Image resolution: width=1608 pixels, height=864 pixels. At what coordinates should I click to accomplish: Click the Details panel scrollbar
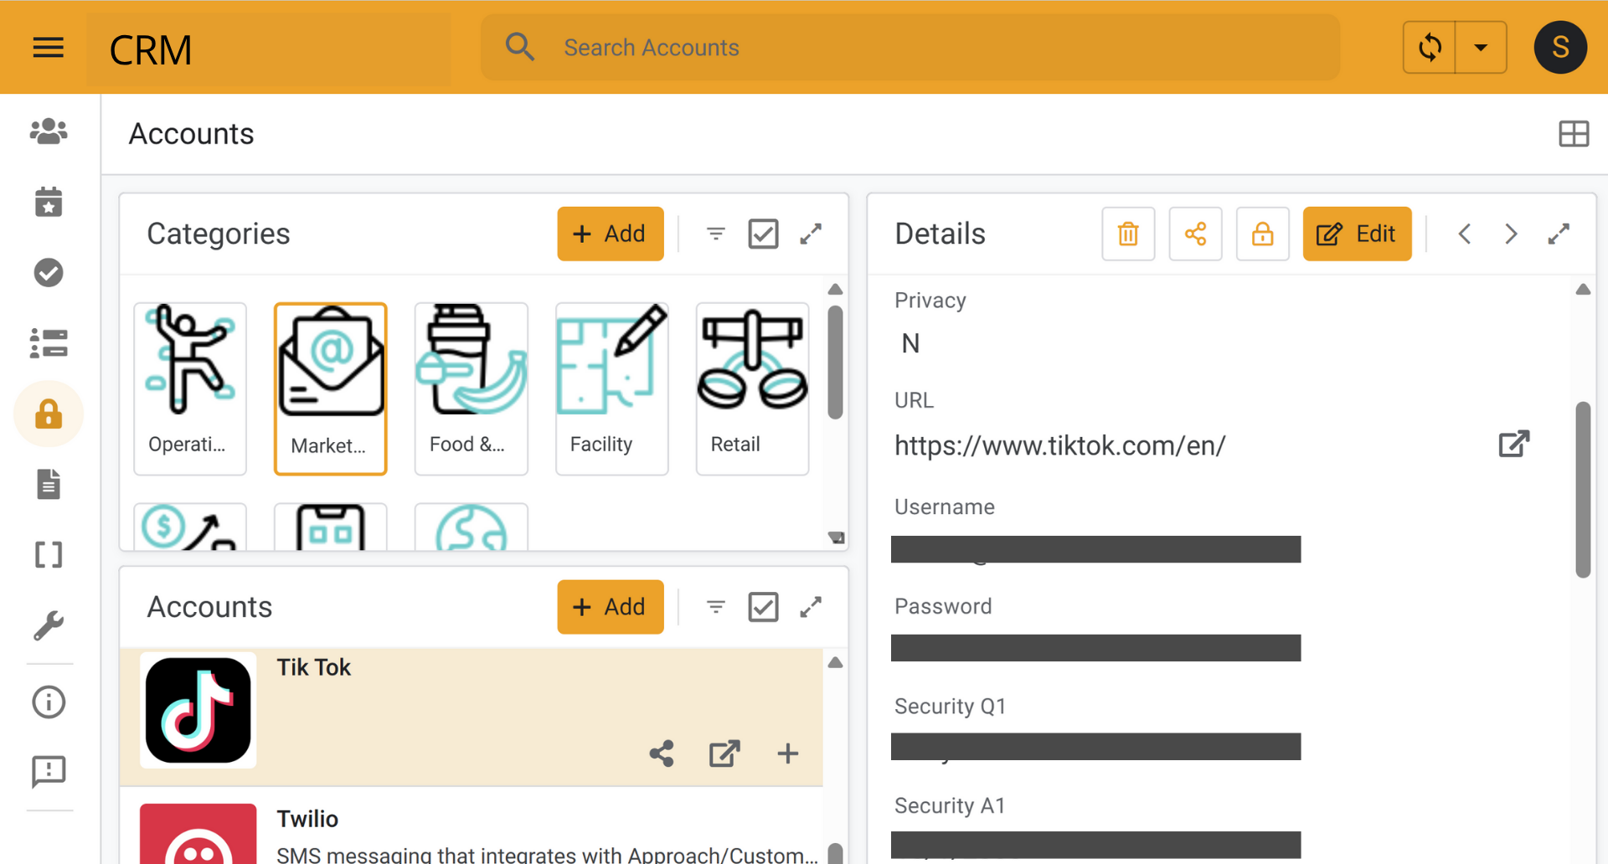tap(1583, 490)
